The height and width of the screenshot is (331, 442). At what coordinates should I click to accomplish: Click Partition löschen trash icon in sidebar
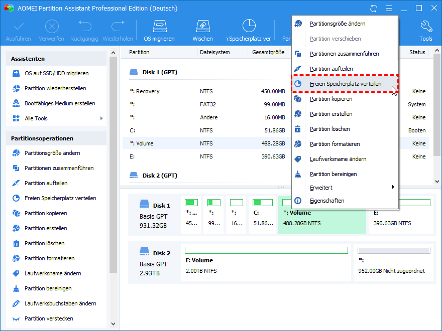coord(16,243)
